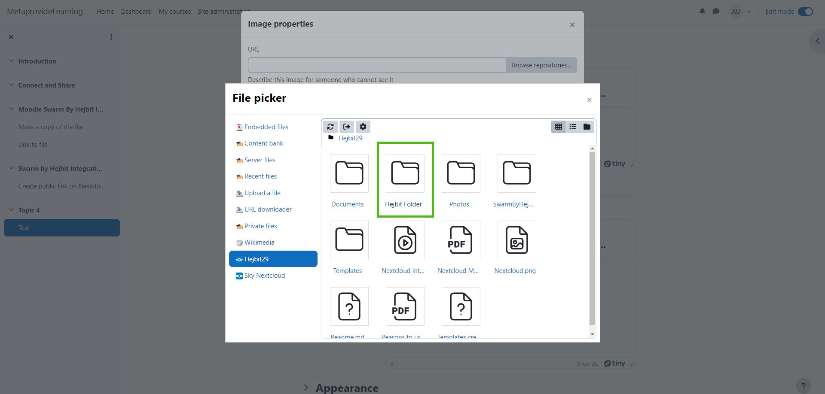Open the Templates folder
Screen dimensions: 825x394
pos(349,240)
